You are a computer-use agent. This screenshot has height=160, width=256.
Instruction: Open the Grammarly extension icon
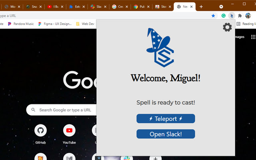[223, 16]
